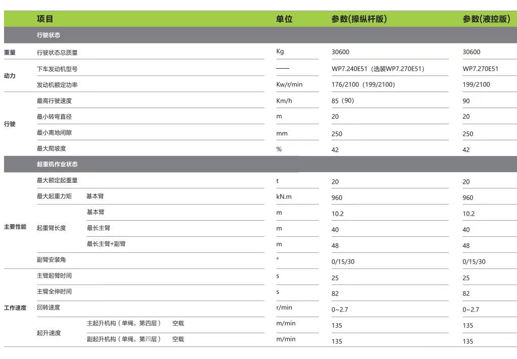This screenshot has height=359, width=517.
Task: Select the 主臂全伸时间 row label
Action: (54, 291)
